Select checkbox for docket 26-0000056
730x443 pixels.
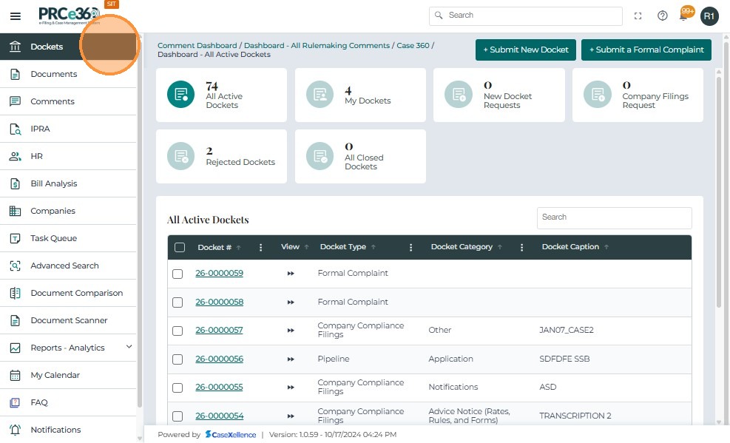pos(178,359)
